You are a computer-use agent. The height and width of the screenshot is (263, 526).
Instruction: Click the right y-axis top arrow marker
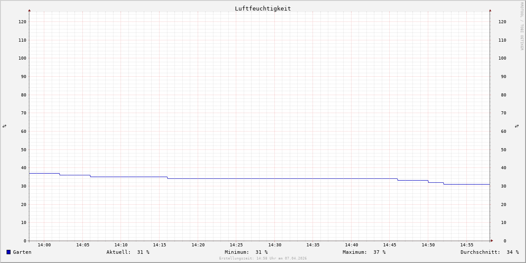coord(490,10)
